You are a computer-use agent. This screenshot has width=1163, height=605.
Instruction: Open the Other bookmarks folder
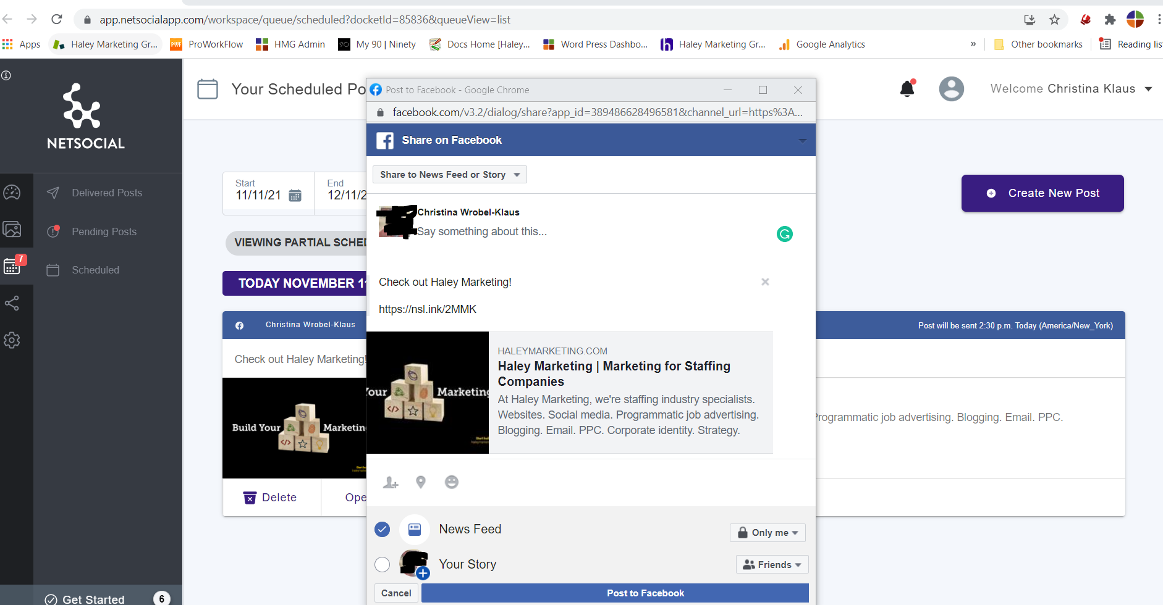point(1038,44)
